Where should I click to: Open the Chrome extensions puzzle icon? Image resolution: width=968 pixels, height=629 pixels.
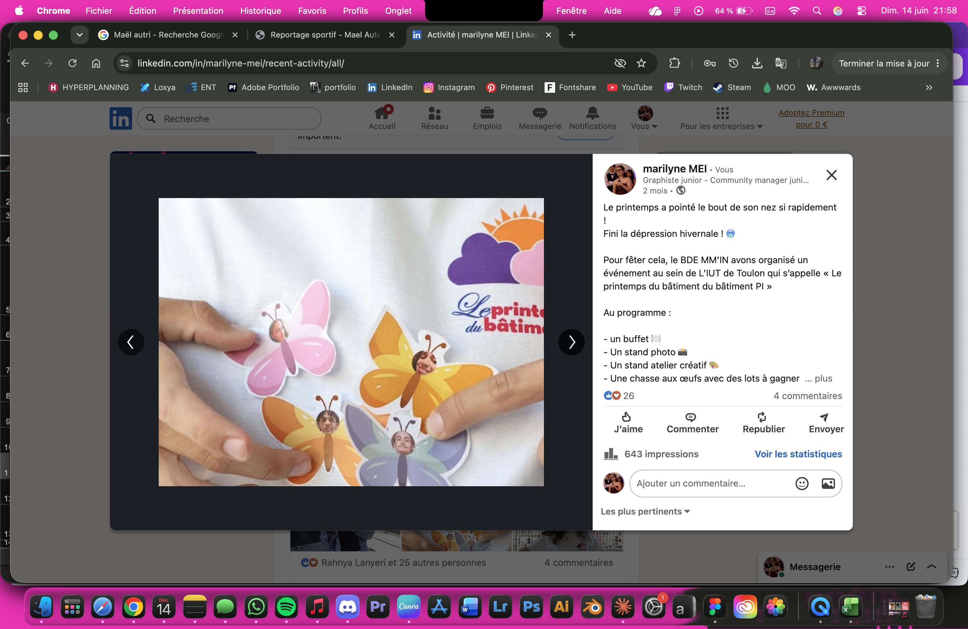click(x=674, y=63)
